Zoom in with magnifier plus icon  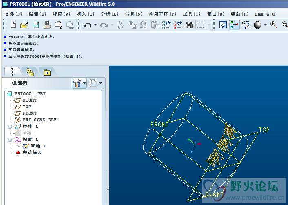pyautogui.click(x=274, y=25)
